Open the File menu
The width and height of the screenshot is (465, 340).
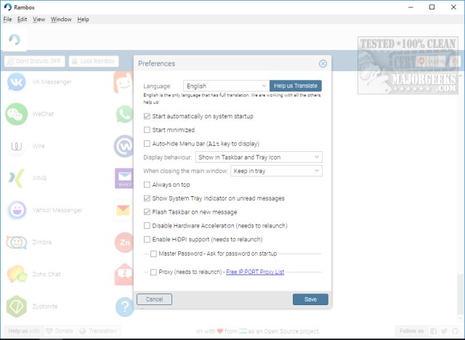(7, 20)
